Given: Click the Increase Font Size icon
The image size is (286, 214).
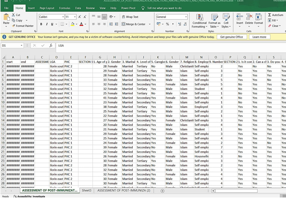Looking at the screenshot, I should click(80, 17).
